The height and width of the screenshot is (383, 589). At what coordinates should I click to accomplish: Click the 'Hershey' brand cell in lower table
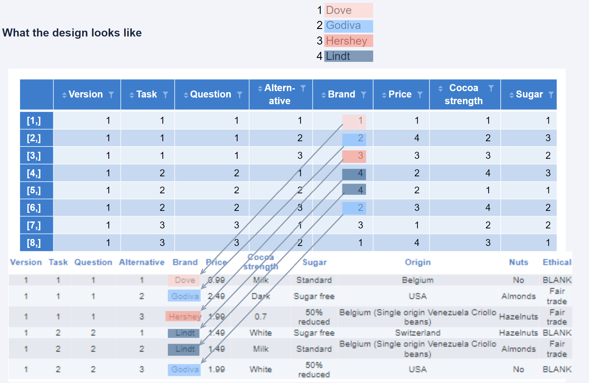point(183,316)
